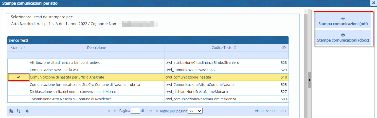Open table settings gear icon
Image resolution: width=377 pixels, height=118 pixels.
[27, 111]
